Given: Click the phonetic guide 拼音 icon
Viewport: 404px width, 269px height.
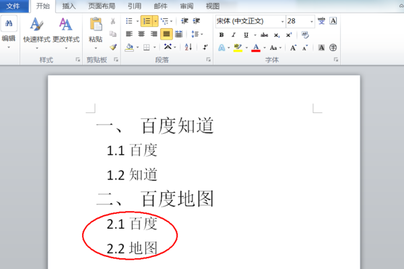Looking at the screenshot, I should 321,21.
